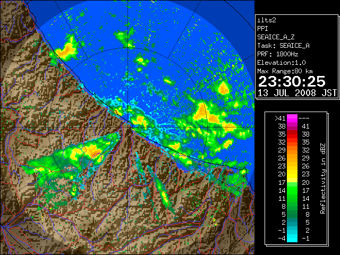
Task: Click the '-4' legend label
Action: click(x=282, y=239)
